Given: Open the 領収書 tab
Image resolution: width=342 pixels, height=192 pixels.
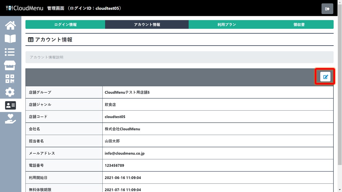Looking at the screenshot, I should 299,25.
